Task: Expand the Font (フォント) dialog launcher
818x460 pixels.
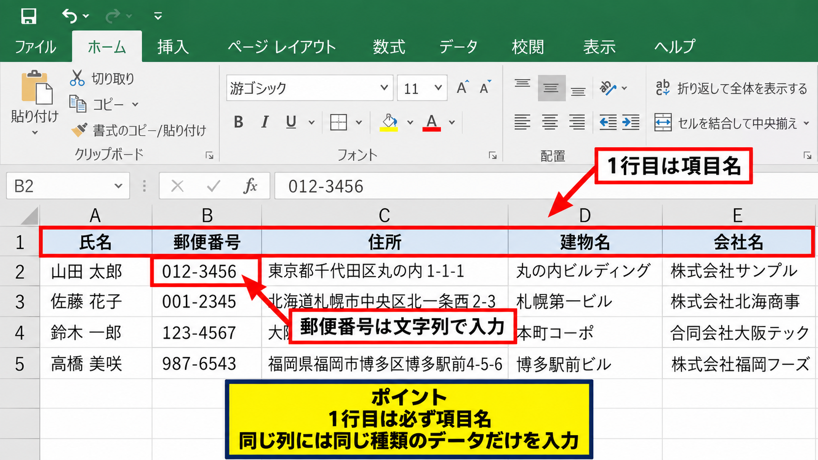Action: (x=493, y=155)
